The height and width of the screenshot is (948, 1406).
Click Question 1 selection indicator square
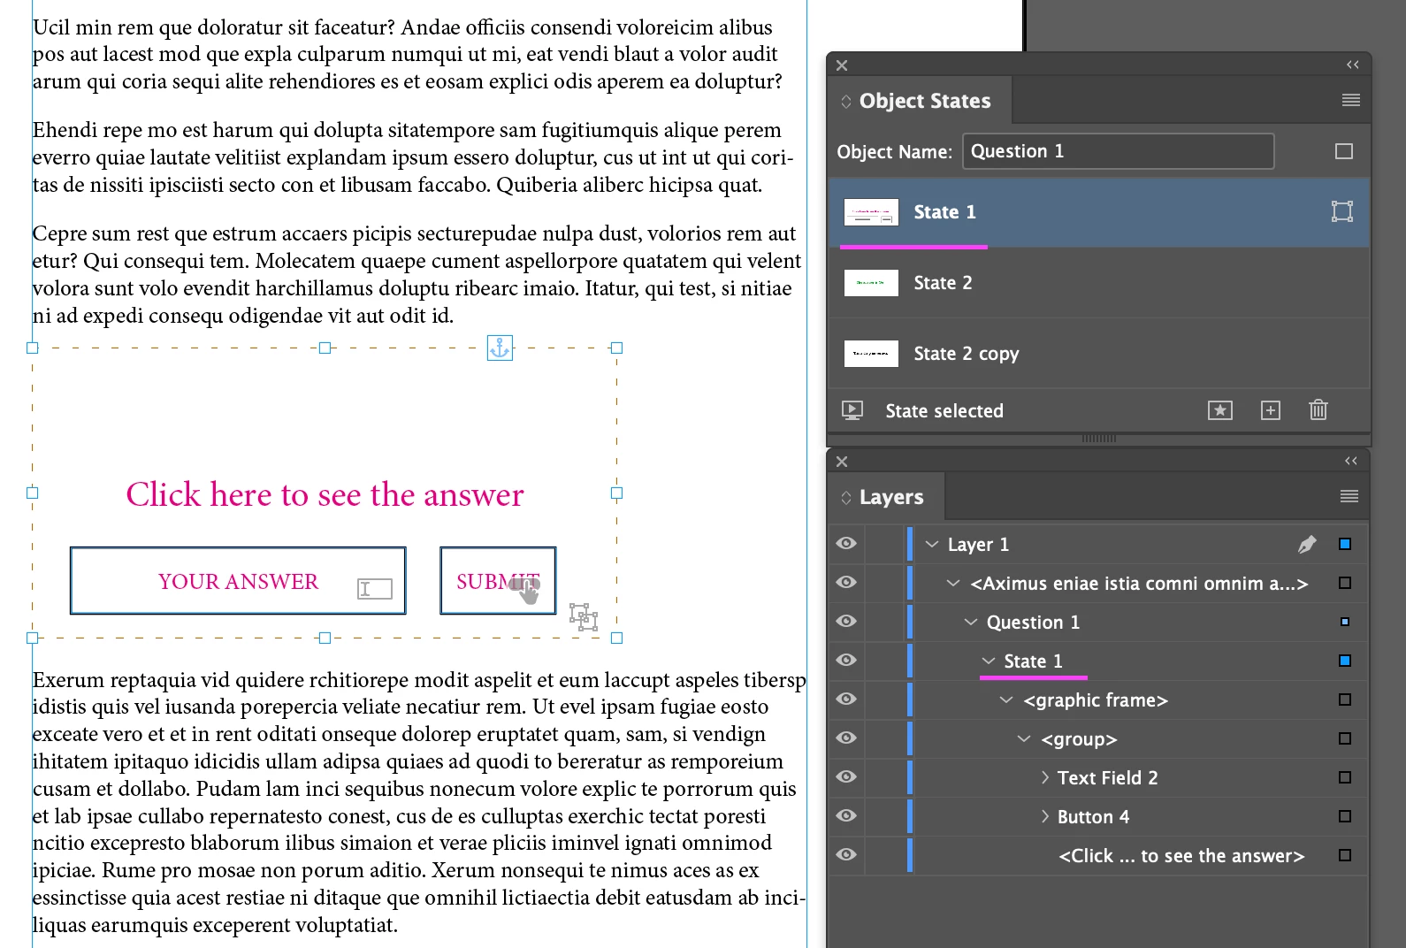[x=1345, y=622]
